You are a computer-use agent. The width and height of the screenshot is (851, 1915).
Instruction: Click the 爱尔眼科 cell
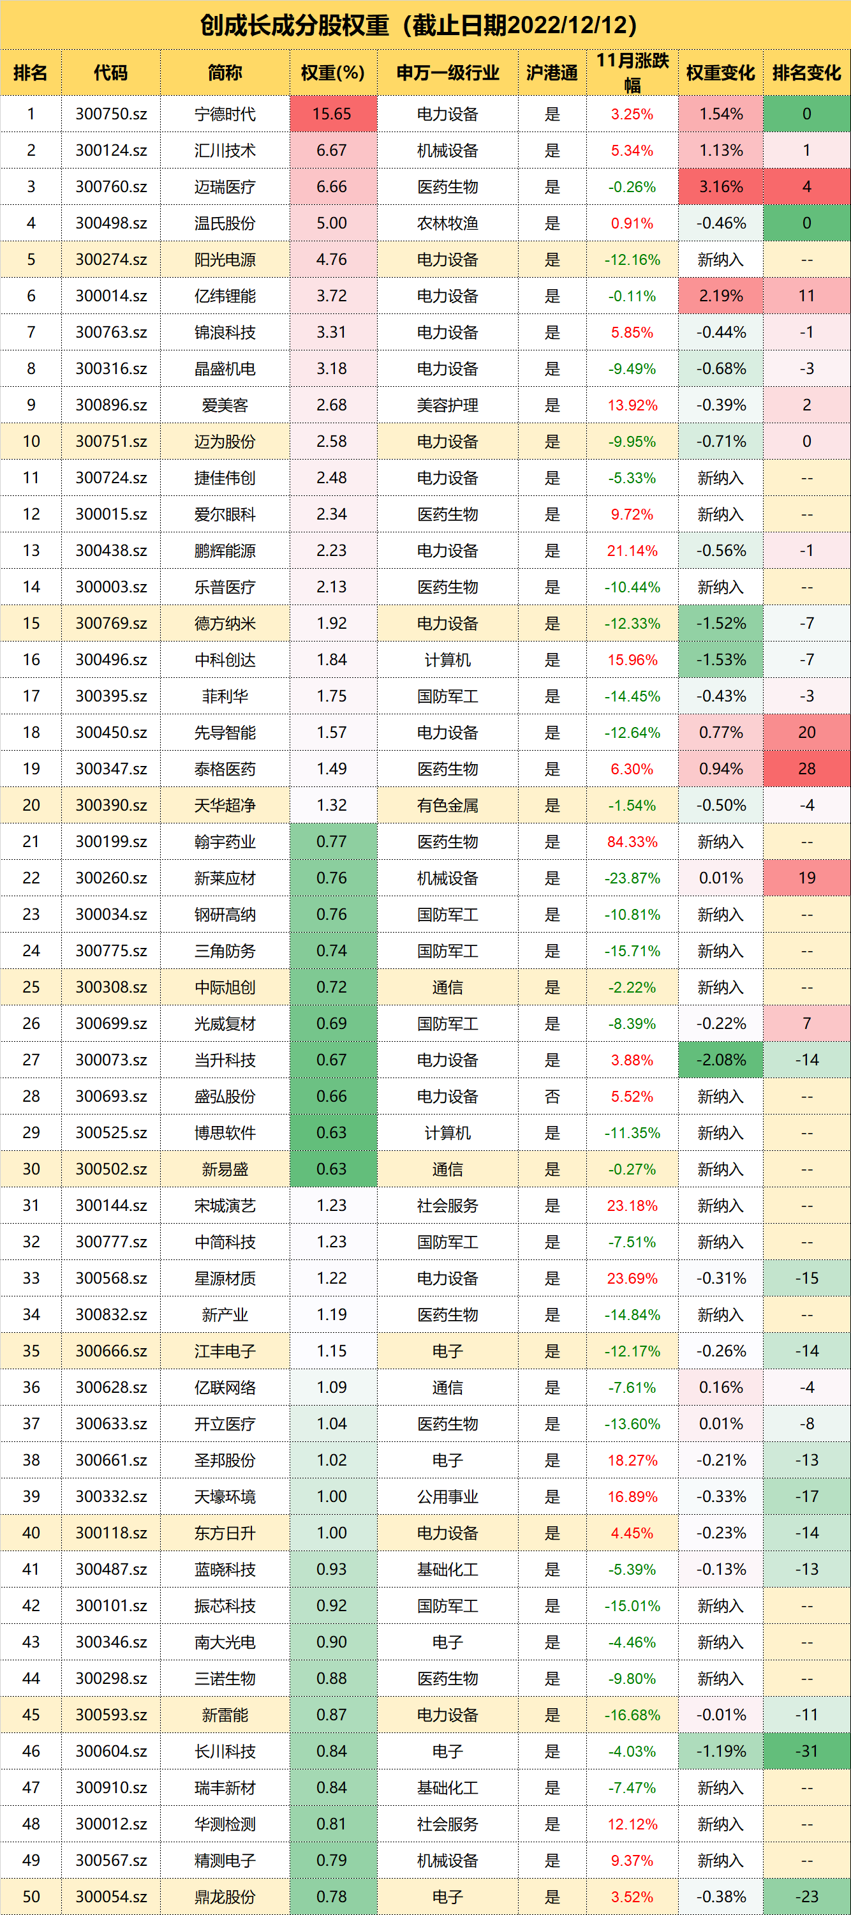click(225, 514)
